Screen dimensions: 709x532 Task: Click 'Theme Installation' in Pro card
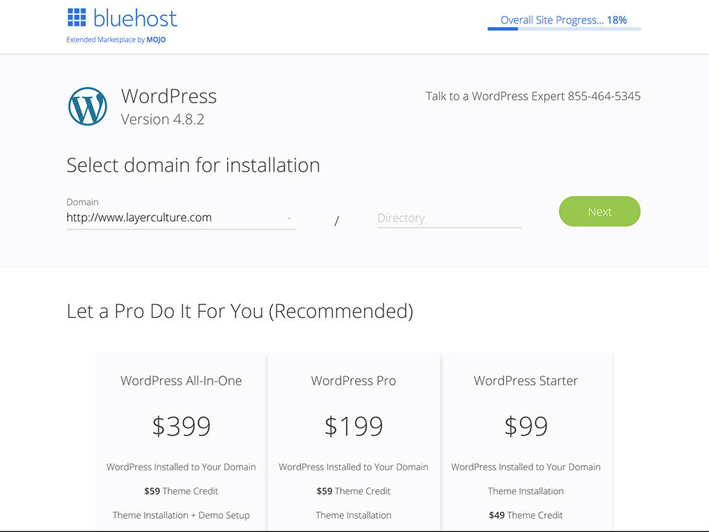354,515
